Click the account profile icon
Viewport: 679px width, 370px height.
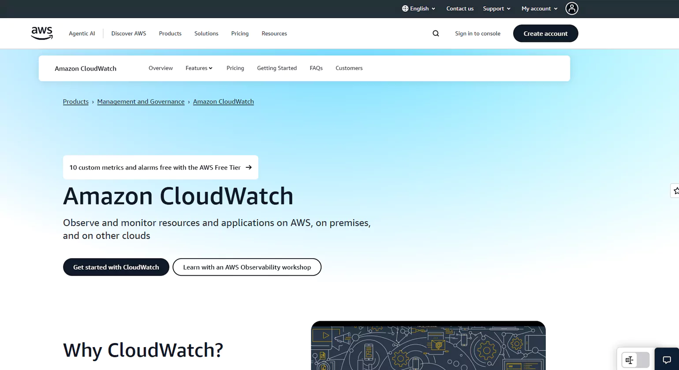tap(571, 8)
